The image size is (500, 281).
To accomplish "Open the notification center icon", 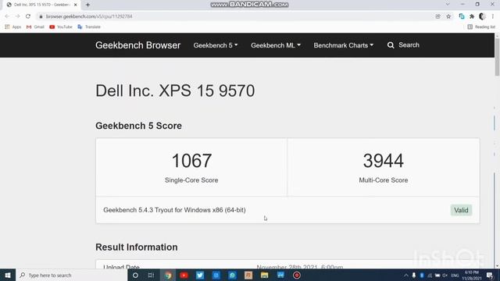I will [490, 276].
